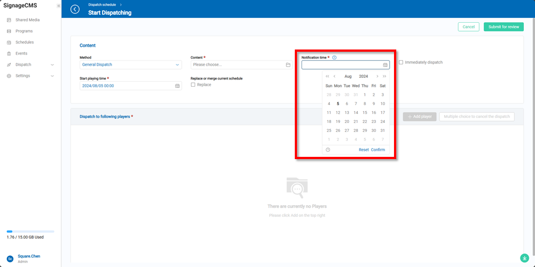Image resolution: width=535 pixels, height=267 pixels.
Task: Click the Reset link in date picker
Action: click(x=363, y=150)
